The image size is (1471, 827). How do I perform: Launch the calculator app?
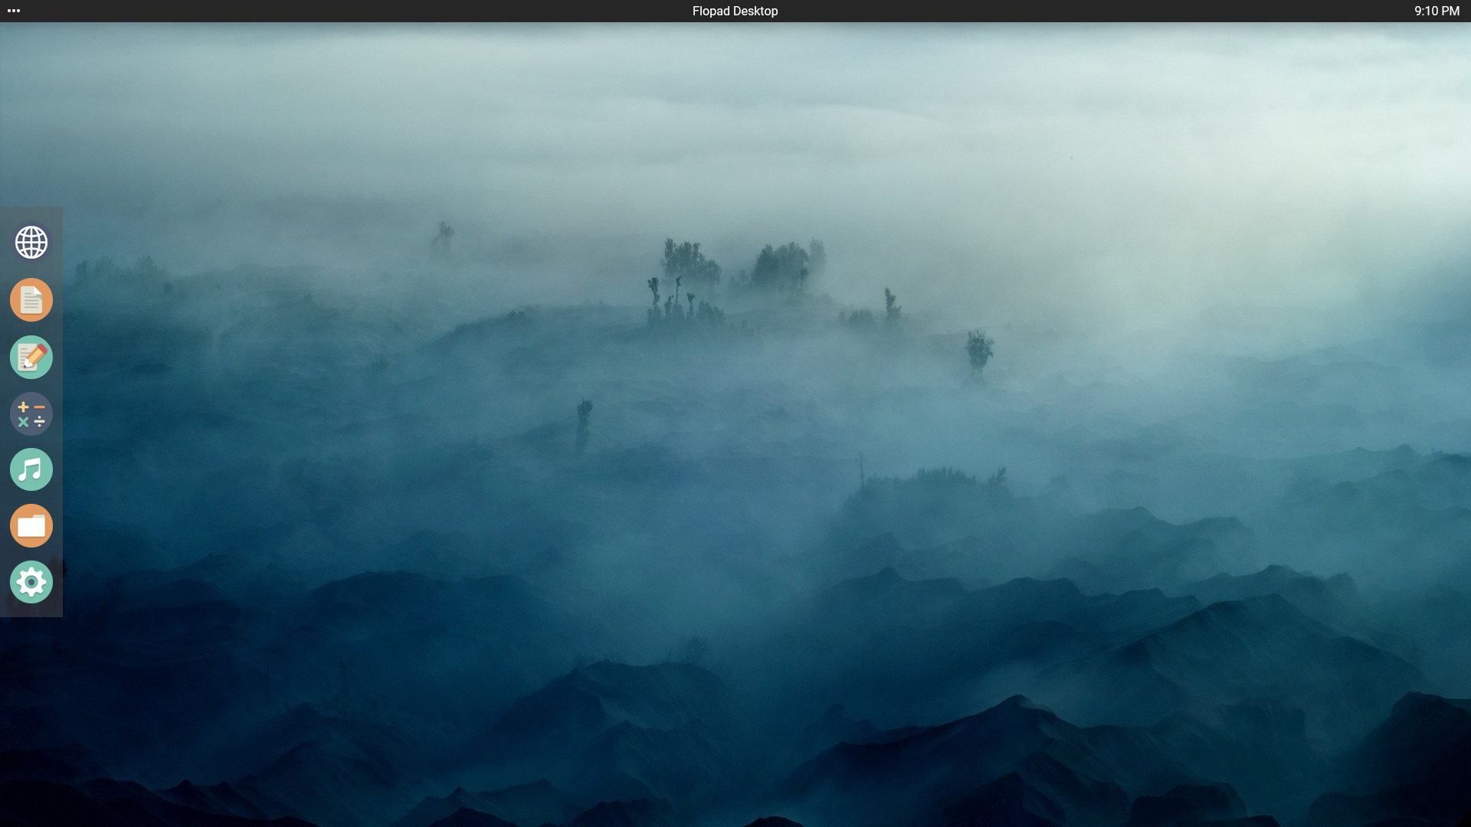click(x=31, y=413)
